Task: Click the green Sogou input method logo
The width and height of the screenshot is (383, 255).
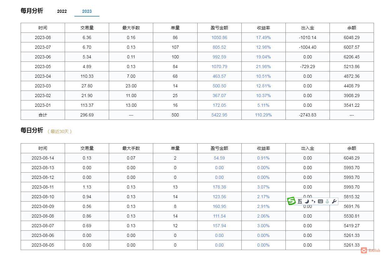Action: click(291, 201)
